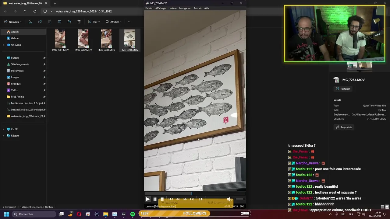Open the Documents quick access folder

coord(23,71)
